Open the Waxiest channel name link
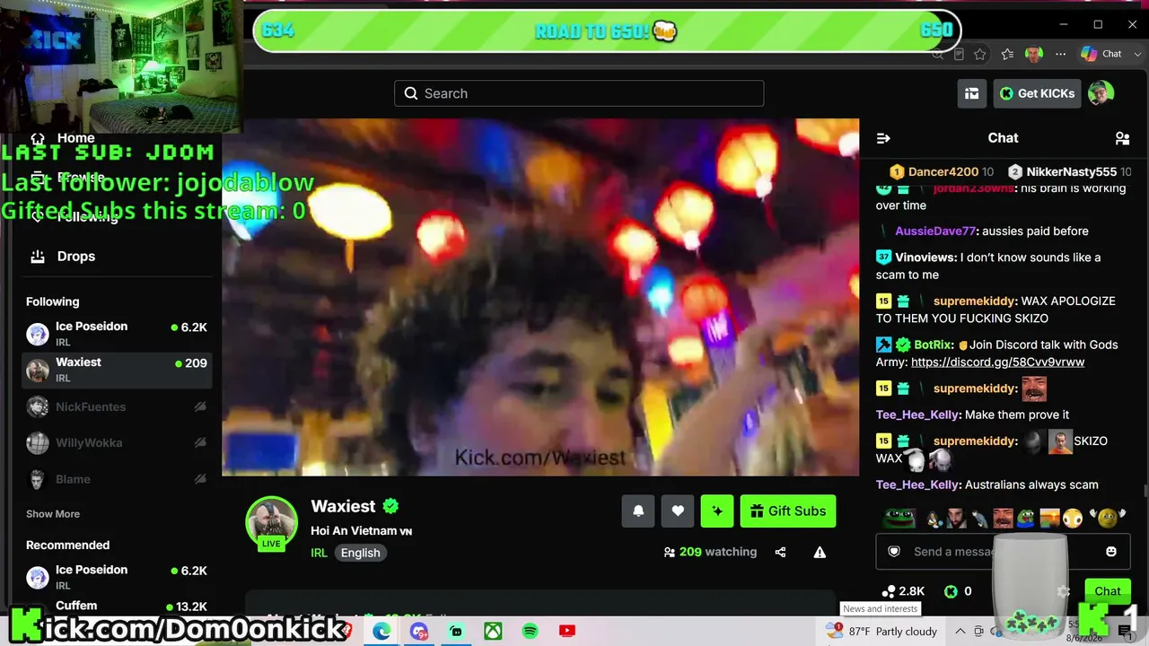Viewport: 1149px width, 646px height. (343, 506)
